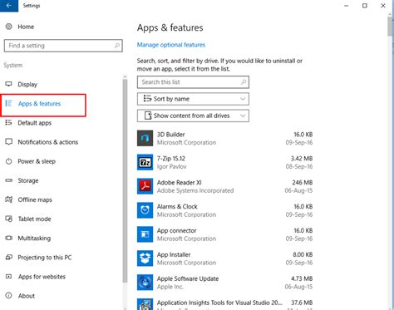Go back using the arrow button
The image size is (394, 310).
pyautogui.click(x=9, y=6)
